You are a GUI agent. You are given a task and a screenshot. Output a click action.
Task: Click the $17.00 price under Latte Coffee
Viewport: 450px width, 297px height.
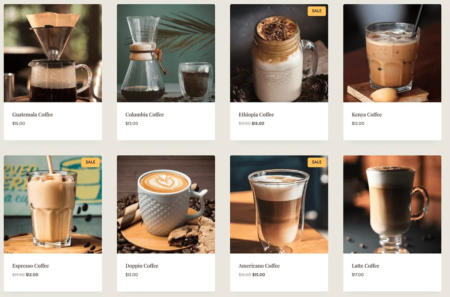358,275
